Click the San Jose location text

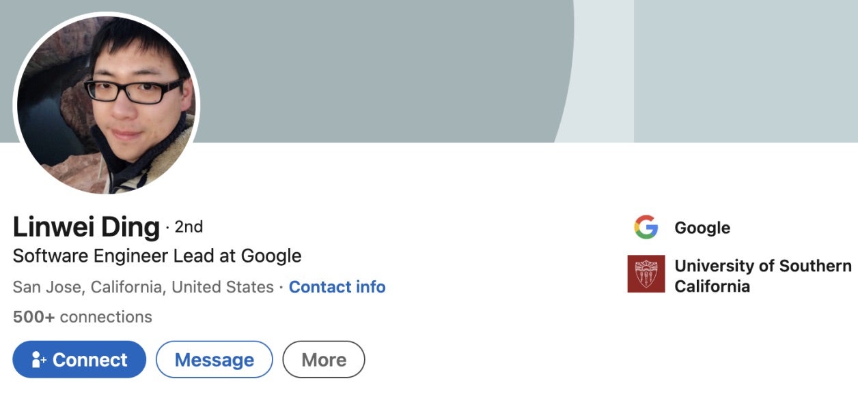pos(143,287)
